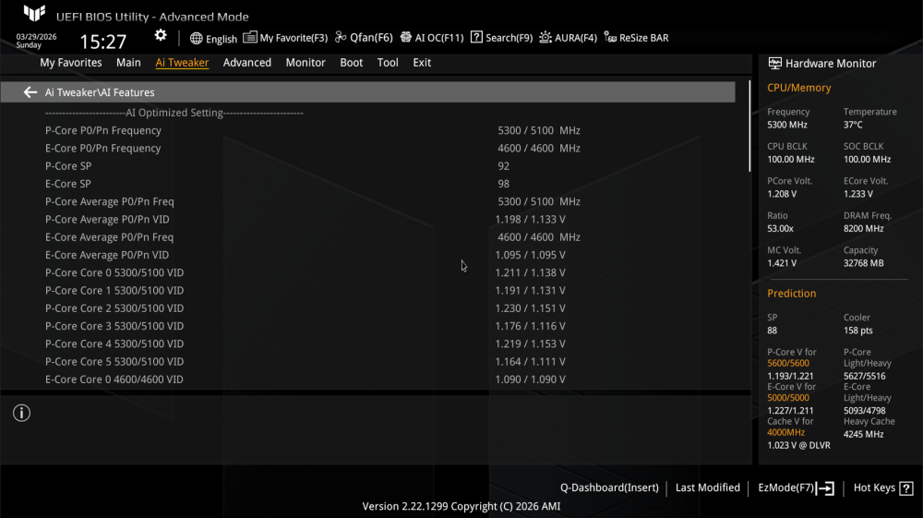Open Q-Dashboard(Insert)
923x518 pixels.
pos(609,488)
